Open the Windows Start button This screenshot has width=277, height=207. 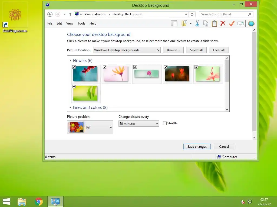[x=6, y=202]
